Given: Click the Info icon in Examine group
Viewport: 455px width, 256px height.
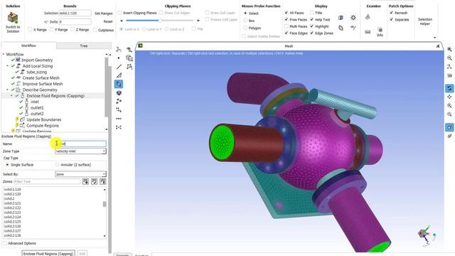Looking at the screenshot, I should point(380,32).
